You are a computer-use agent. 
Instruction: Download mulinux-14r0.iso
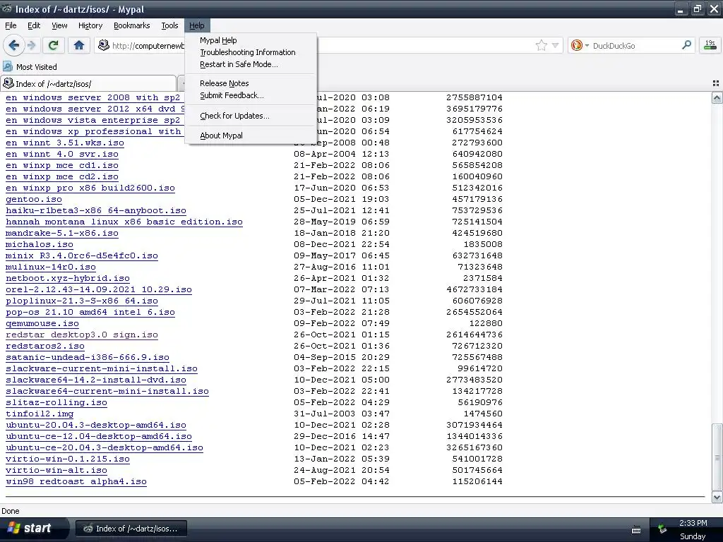click(51, 267)
